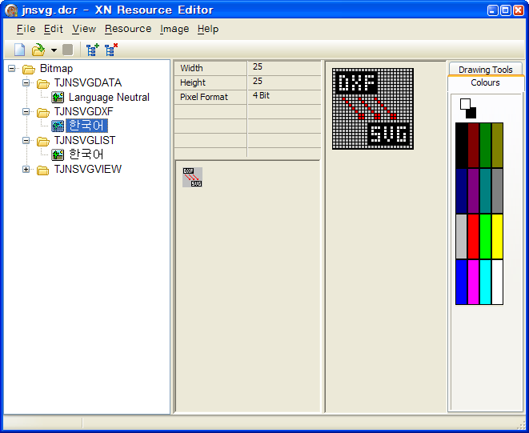Image resolution: width=529 pixels, height=433 pixels.
Task: Pick the purple colour swatch
Action: [x=473, y=191]
